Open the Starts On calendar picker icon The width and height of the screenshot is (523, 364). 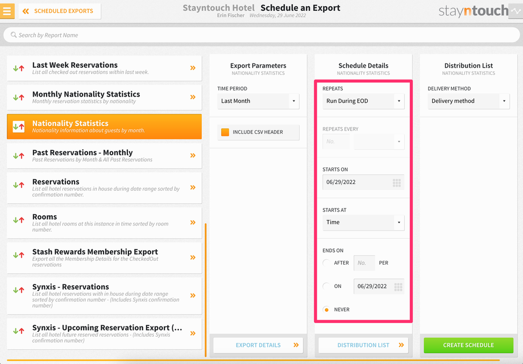[397, 183]
